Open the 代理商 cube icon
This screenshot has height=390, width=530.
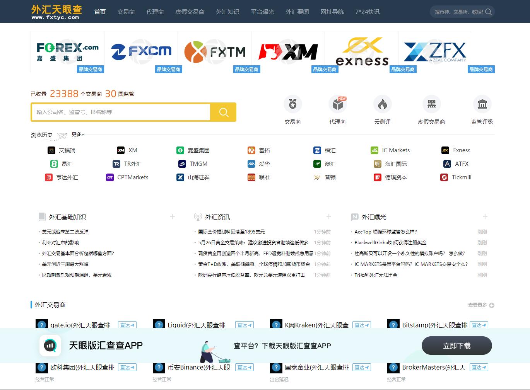click(337, 104)
